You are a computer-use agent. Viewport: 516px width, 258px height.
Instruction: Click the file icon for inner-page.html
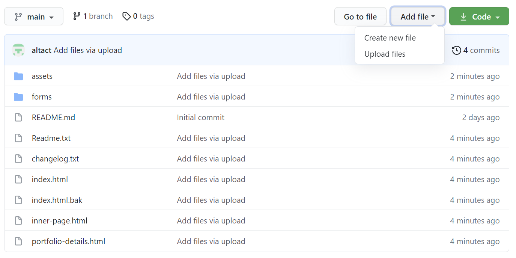pyautogui.click(x=18, y=221)
